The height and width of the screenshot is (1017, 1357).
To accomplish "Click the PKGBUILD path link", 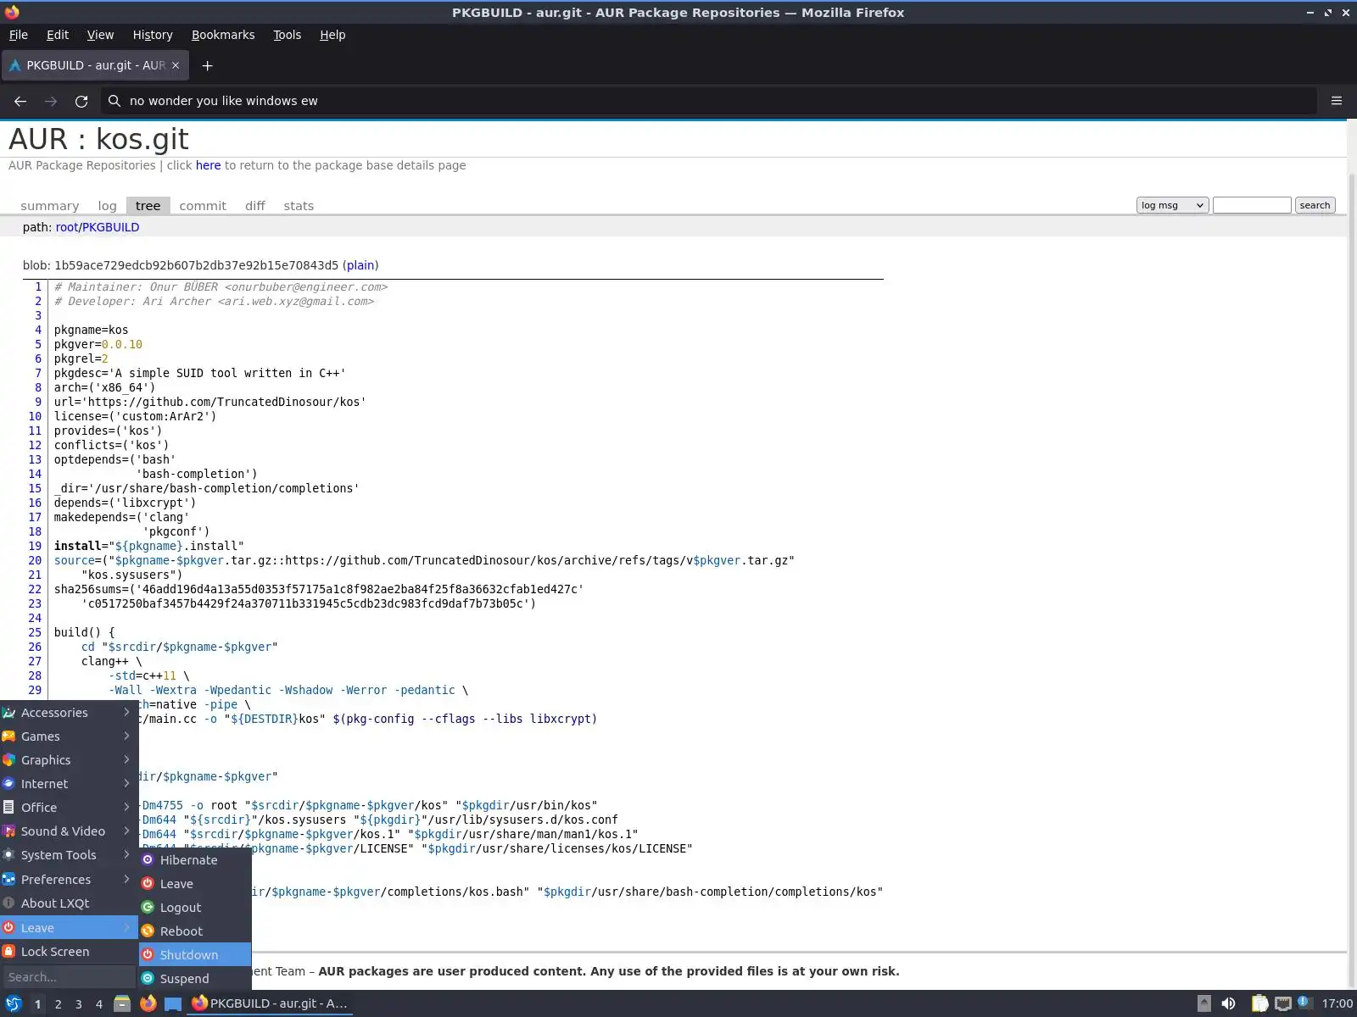I will pyautogui.click(x=110, y=227).
